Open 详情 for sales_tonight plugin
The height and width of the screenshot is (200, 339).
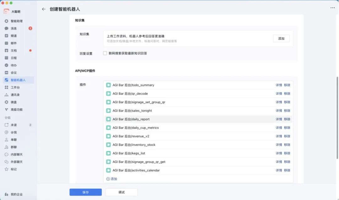279,111
